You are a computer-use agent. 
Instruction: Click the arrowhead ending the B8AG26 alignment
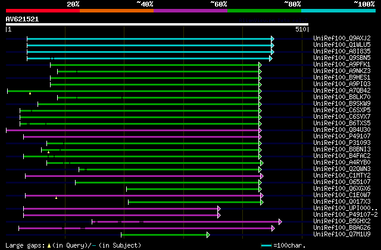click(x=273, y=229)
